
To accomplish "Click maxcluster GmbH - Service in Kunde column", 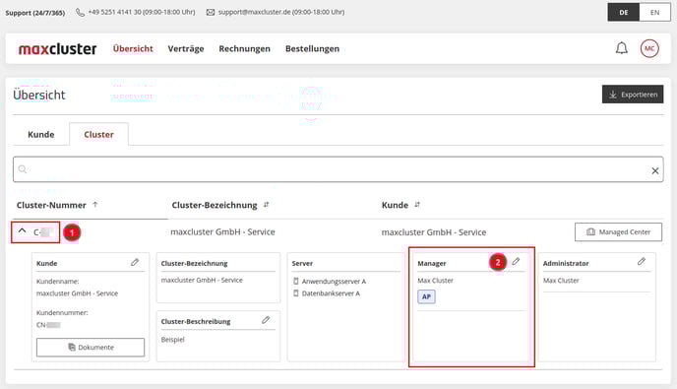I will point(434,232).
